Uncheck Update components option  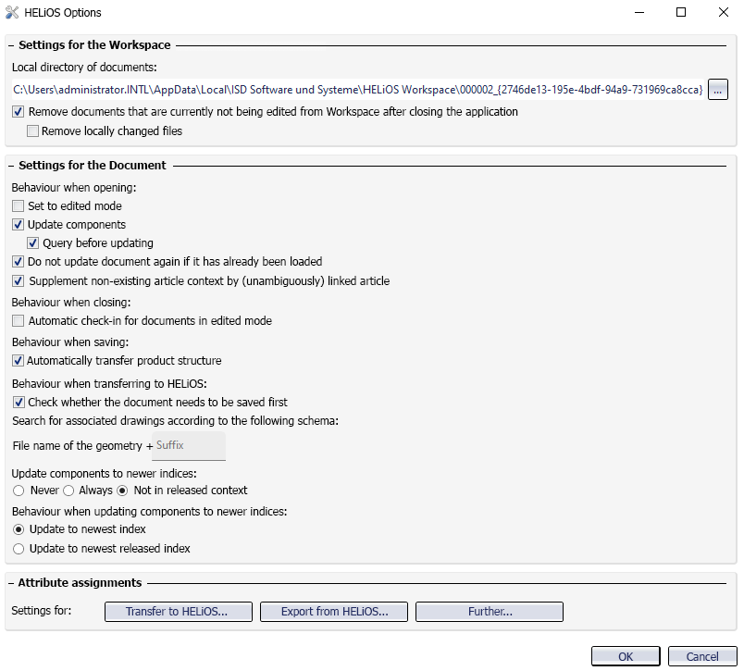pos(19,225)
